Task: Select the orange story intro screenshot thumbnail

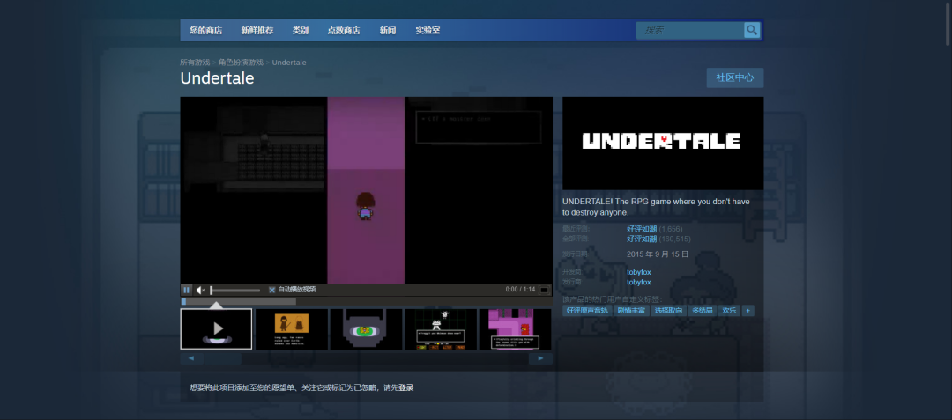Action: click(292, 329)
